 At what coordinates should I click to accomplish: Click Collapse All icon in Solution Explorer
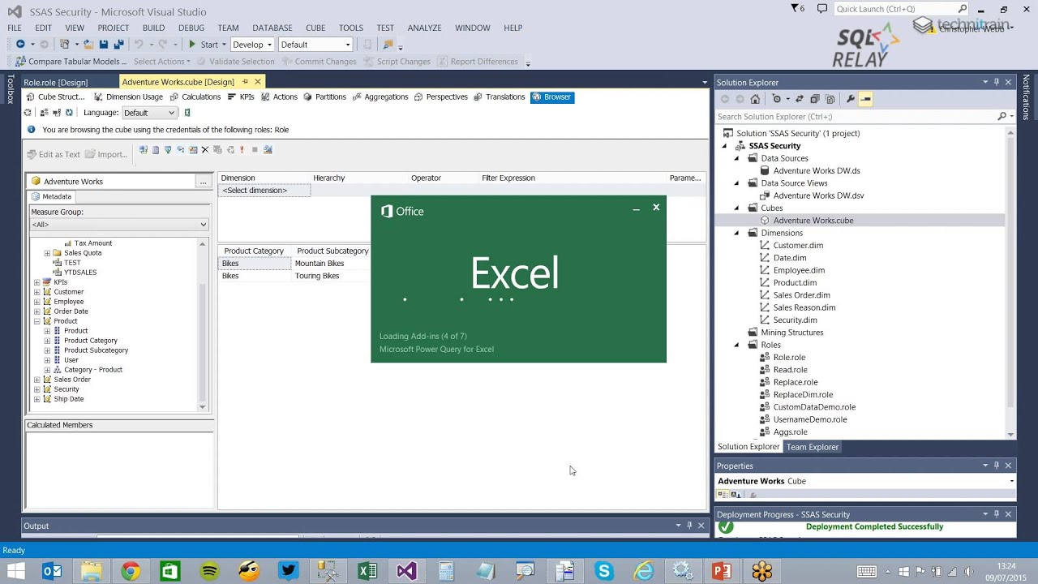tap(815, 99)
